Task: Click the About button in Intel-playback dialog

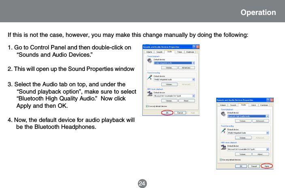Action: (x=186, y=101)
